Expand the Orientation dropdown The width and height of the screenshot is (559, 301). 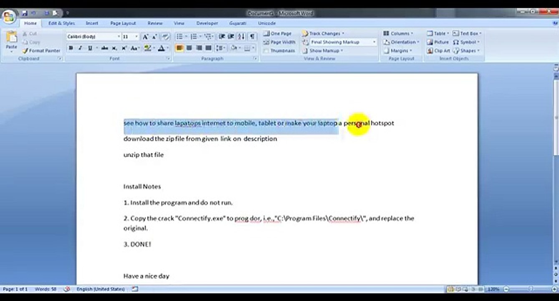tap(402, 42)
